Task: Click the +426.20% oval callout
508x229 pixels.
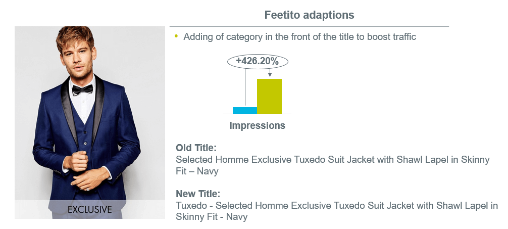Action: point(258,61)
